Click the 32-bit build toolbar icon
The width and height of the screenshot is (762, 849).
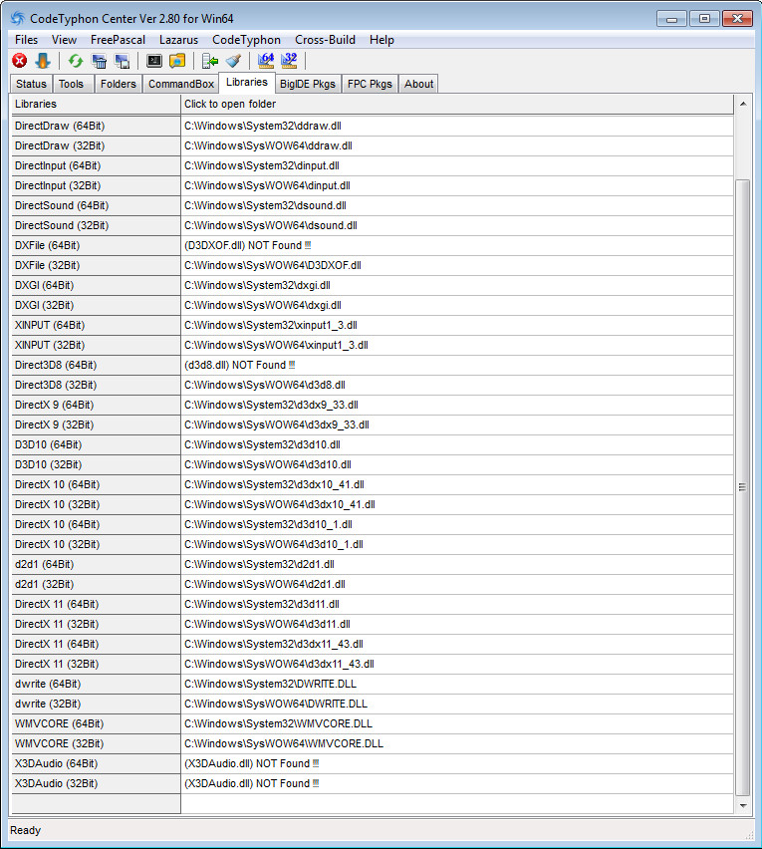point(289,61)
